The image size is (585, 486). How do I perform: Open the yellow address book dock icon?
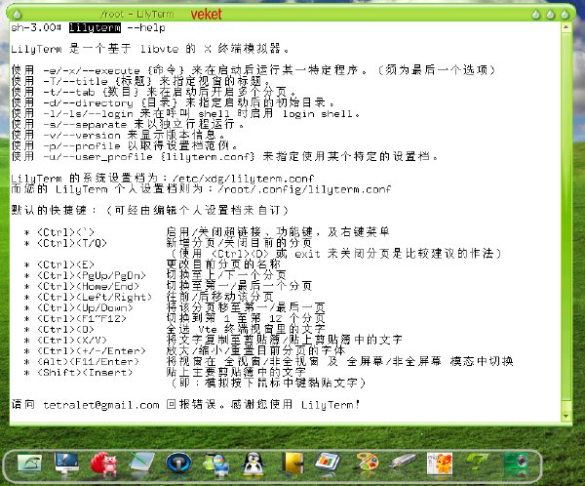292,464
